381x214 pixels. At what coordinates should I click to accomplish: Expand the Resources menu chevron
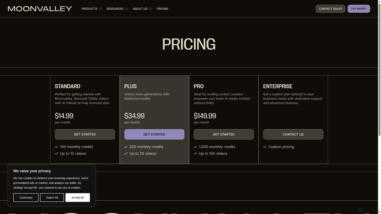[x=127, y=9]
